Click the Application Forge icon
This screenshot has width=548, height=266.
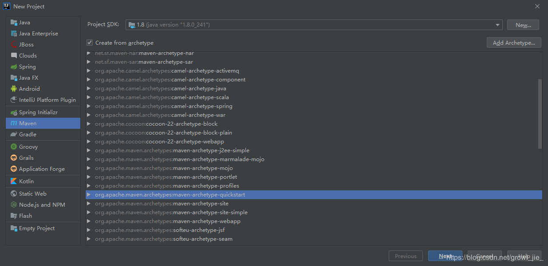tap(13, 169)
